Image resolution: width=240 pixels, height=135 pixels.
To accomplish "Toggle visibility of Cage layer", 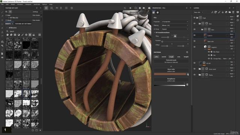I will [194, 18].
